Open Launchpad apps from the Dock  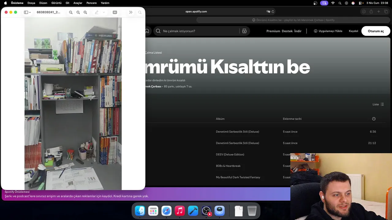[153, 211]
